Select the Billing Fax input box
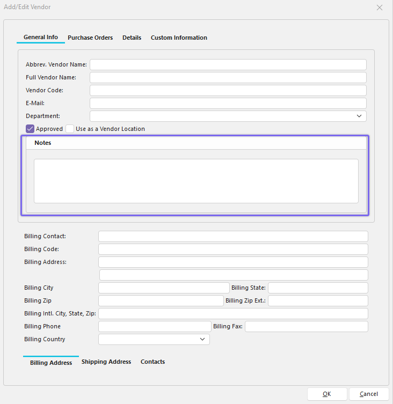The image size is (393, 404). coord(306,326)
